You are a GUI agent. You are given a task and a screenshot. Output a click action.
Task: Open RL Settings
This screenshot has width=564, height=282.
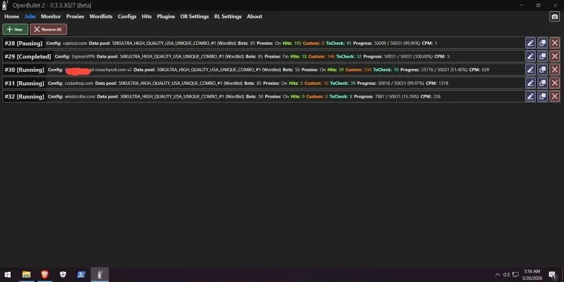[x=227, y=16]
